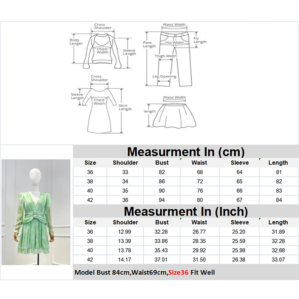Select sleeve value 26.38
This screenshot has width=299, height=299.
tap(239, 260)
